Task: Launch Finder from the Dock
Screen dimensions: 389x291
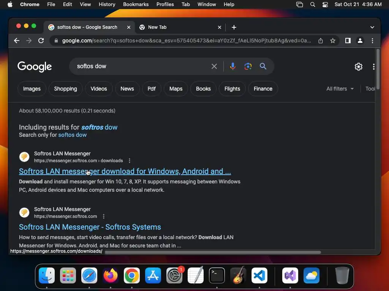Action: click(47, 275)
